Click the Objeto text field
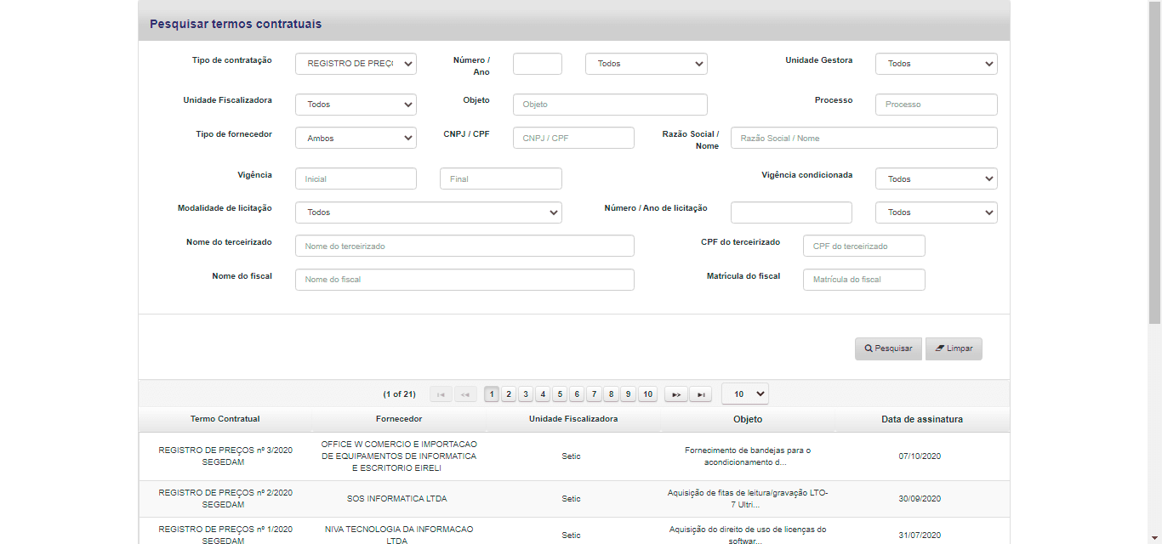This screenshot has width=1162, height=544. point(610,105)
